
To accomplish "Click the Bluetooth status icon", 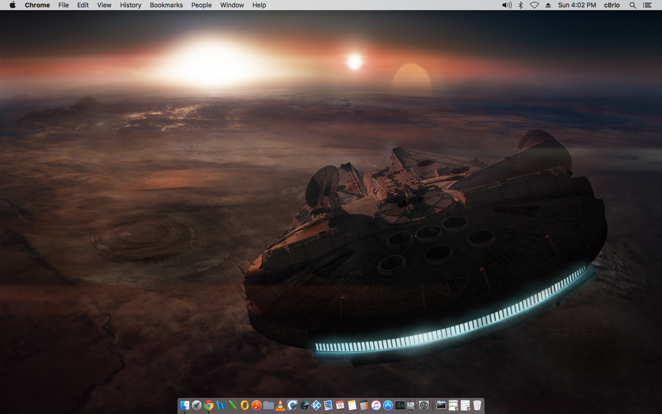I will click(521, 5).
